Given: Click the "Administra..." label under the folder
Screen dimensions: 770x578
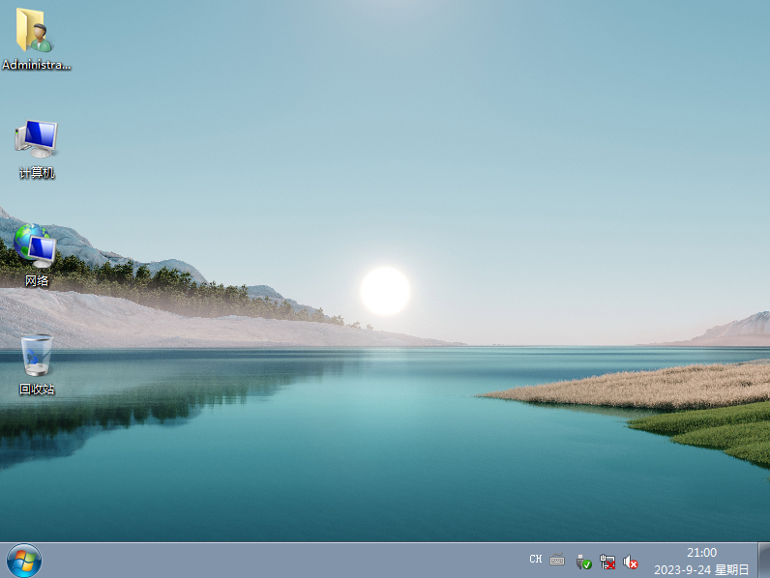Looking at the screenshot, I should coord(37,65).
